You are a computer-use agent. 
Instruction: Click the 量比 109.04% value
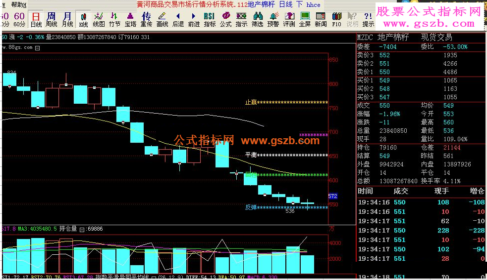(x=455, y=139)
